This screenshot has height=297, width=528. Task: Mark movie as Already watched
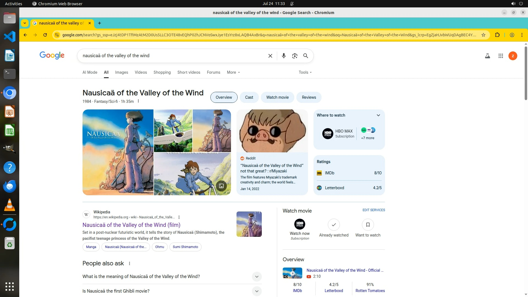point(334,225)
